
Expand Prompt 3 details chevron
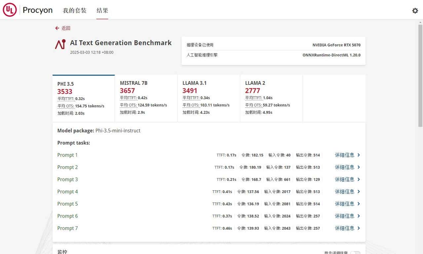point(359,179)
